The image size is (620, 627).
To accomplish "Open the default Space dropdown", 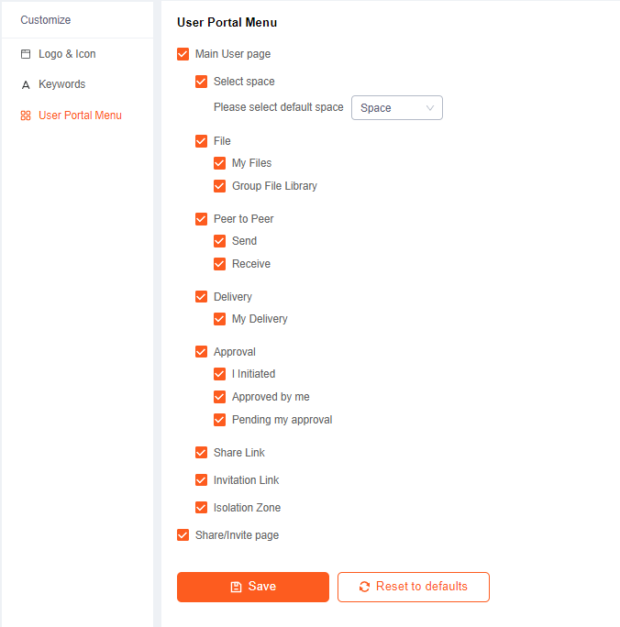I will click(x=397, y=107).
